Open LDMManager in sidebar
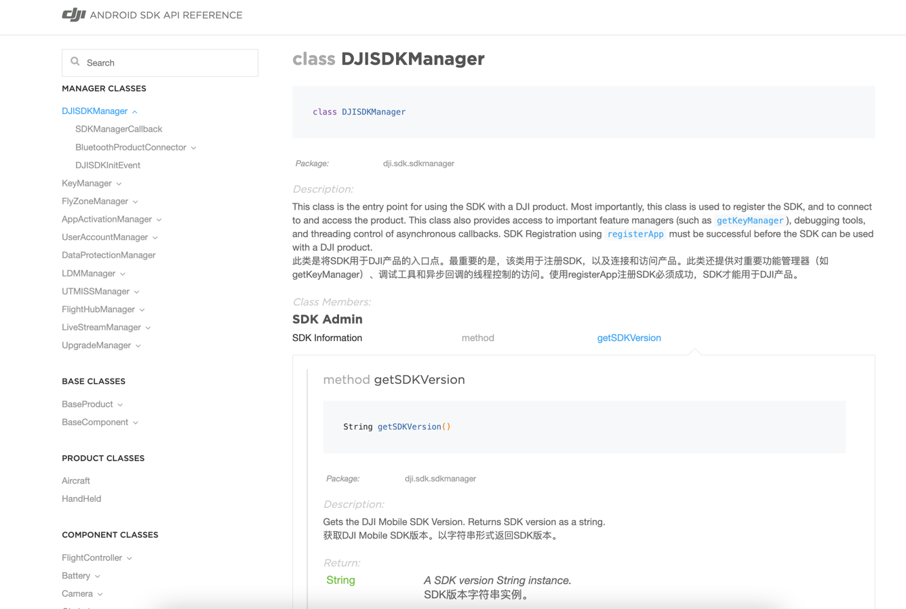The height and width of the screenshot is (609, 906). (88, 273)
